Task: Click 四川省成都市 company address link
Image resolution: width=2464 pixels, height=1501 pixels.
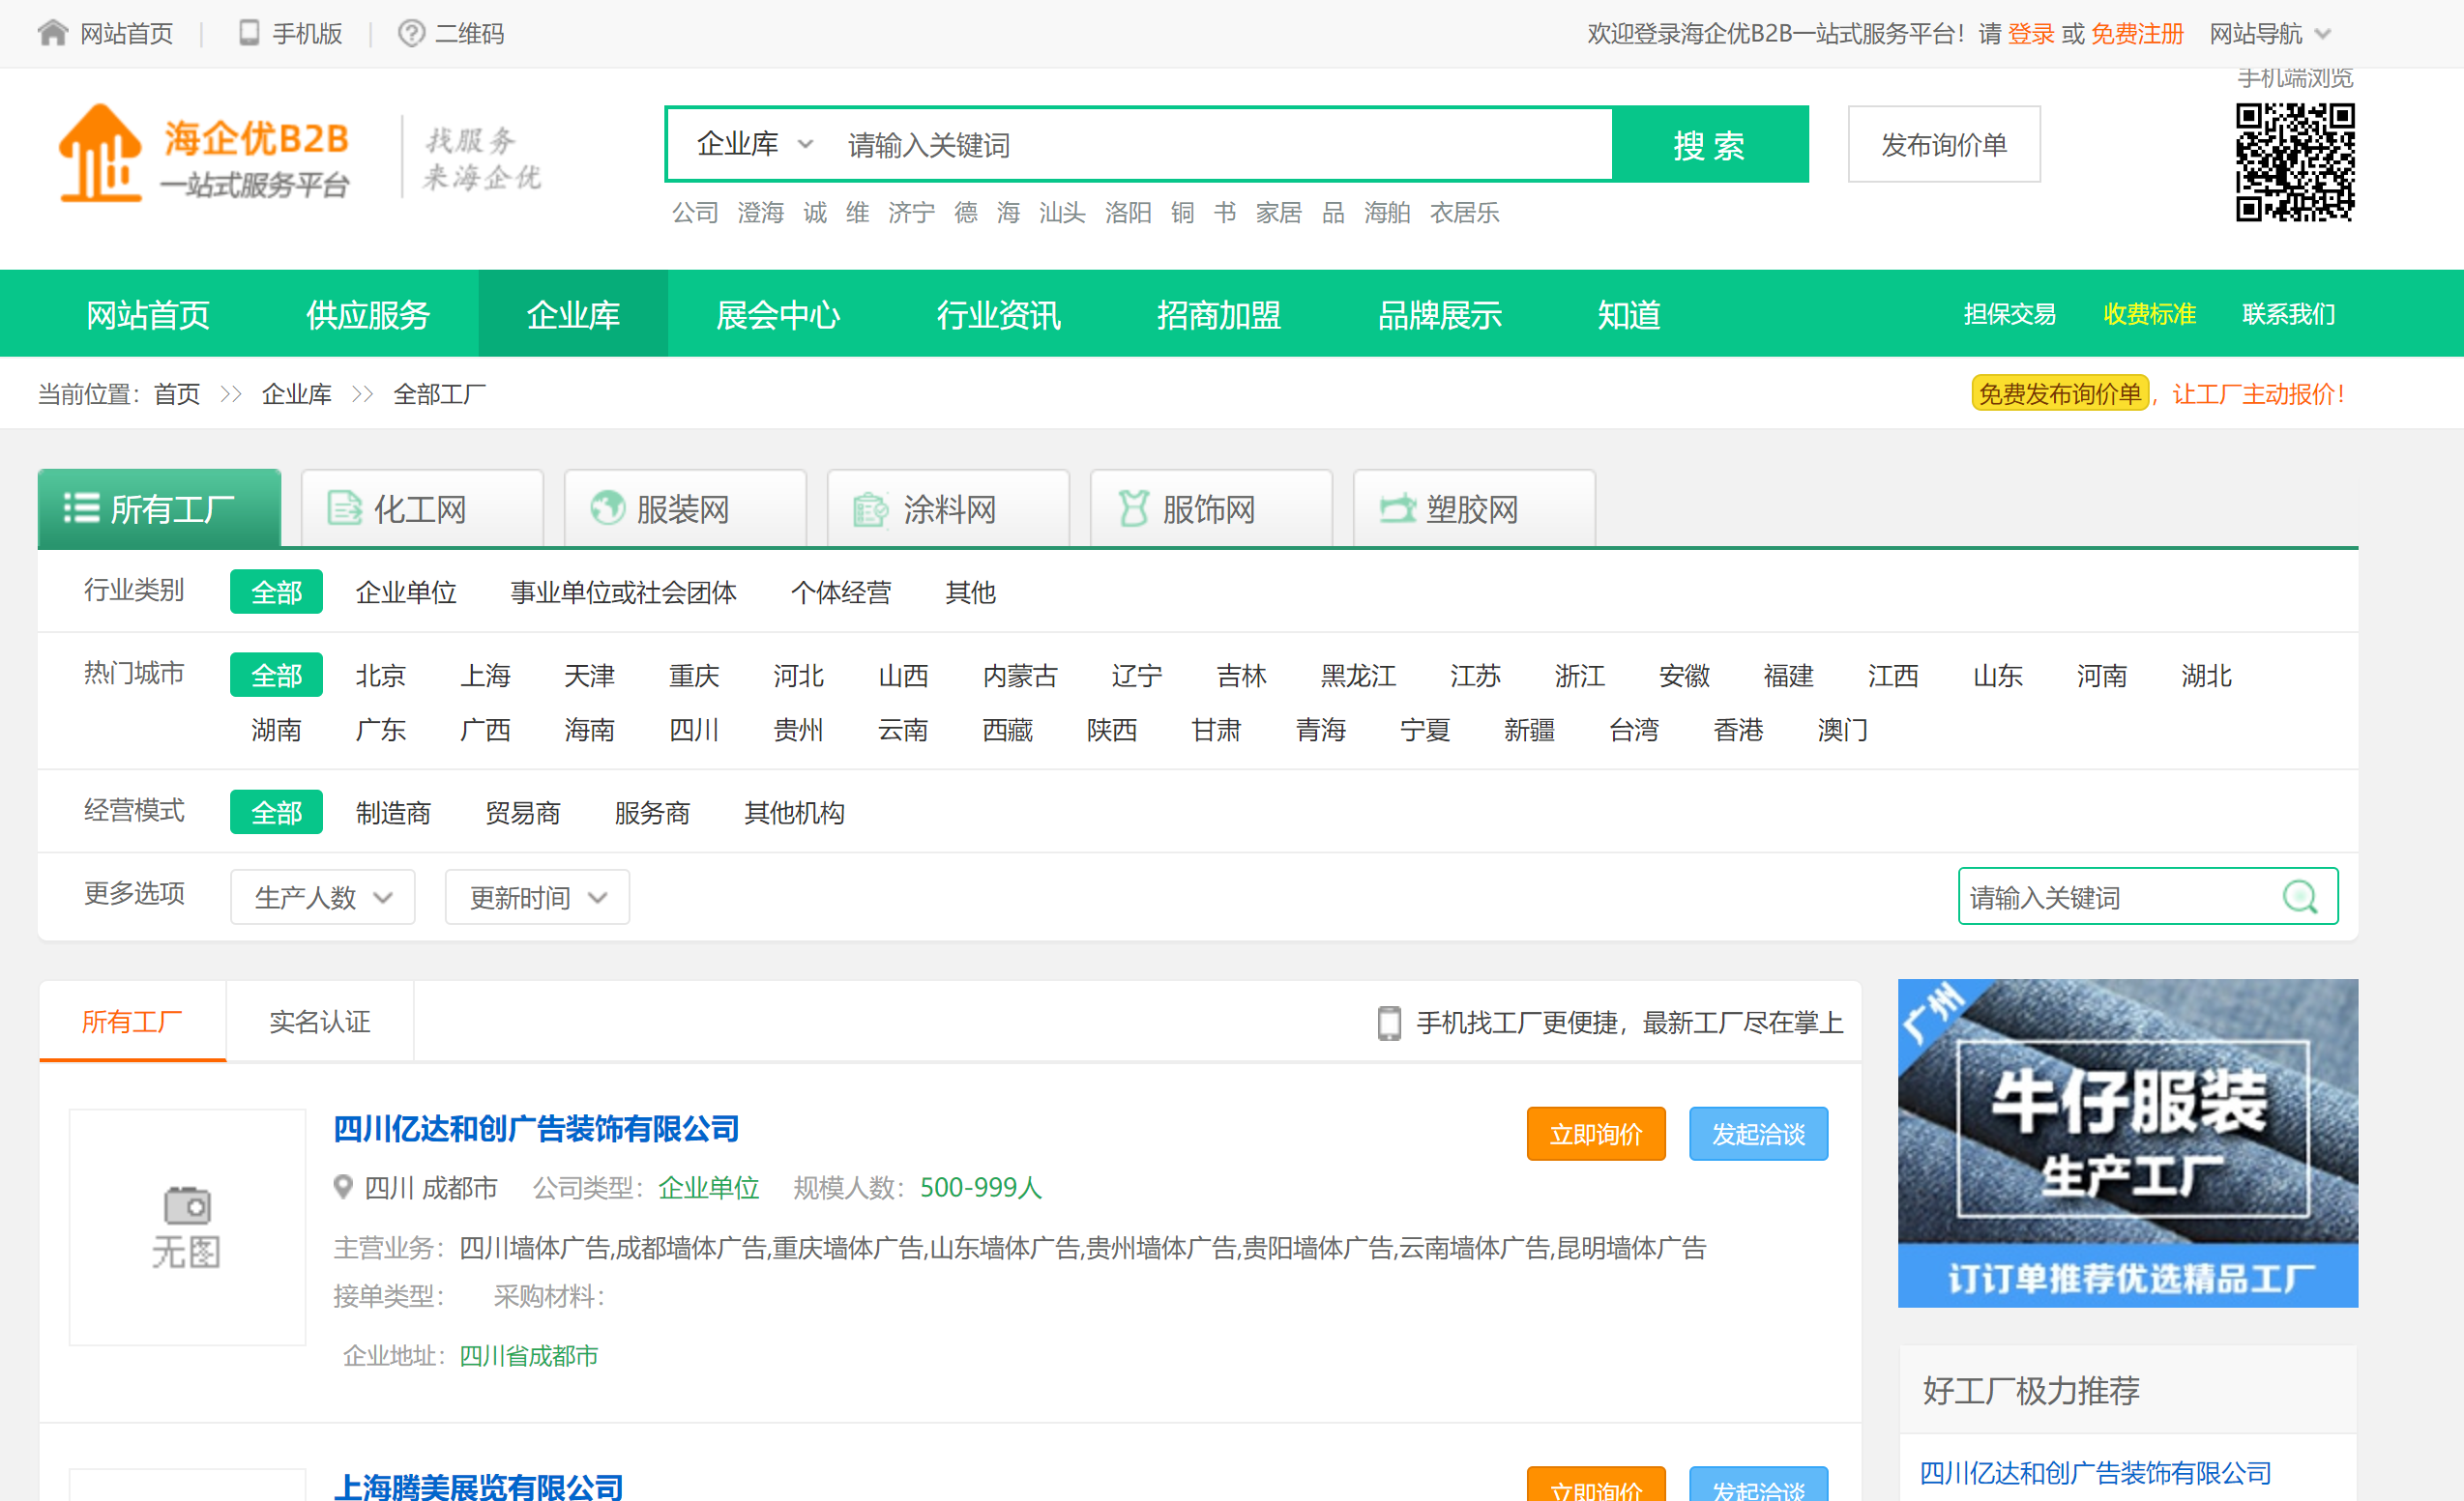Action: point(528,1355)
